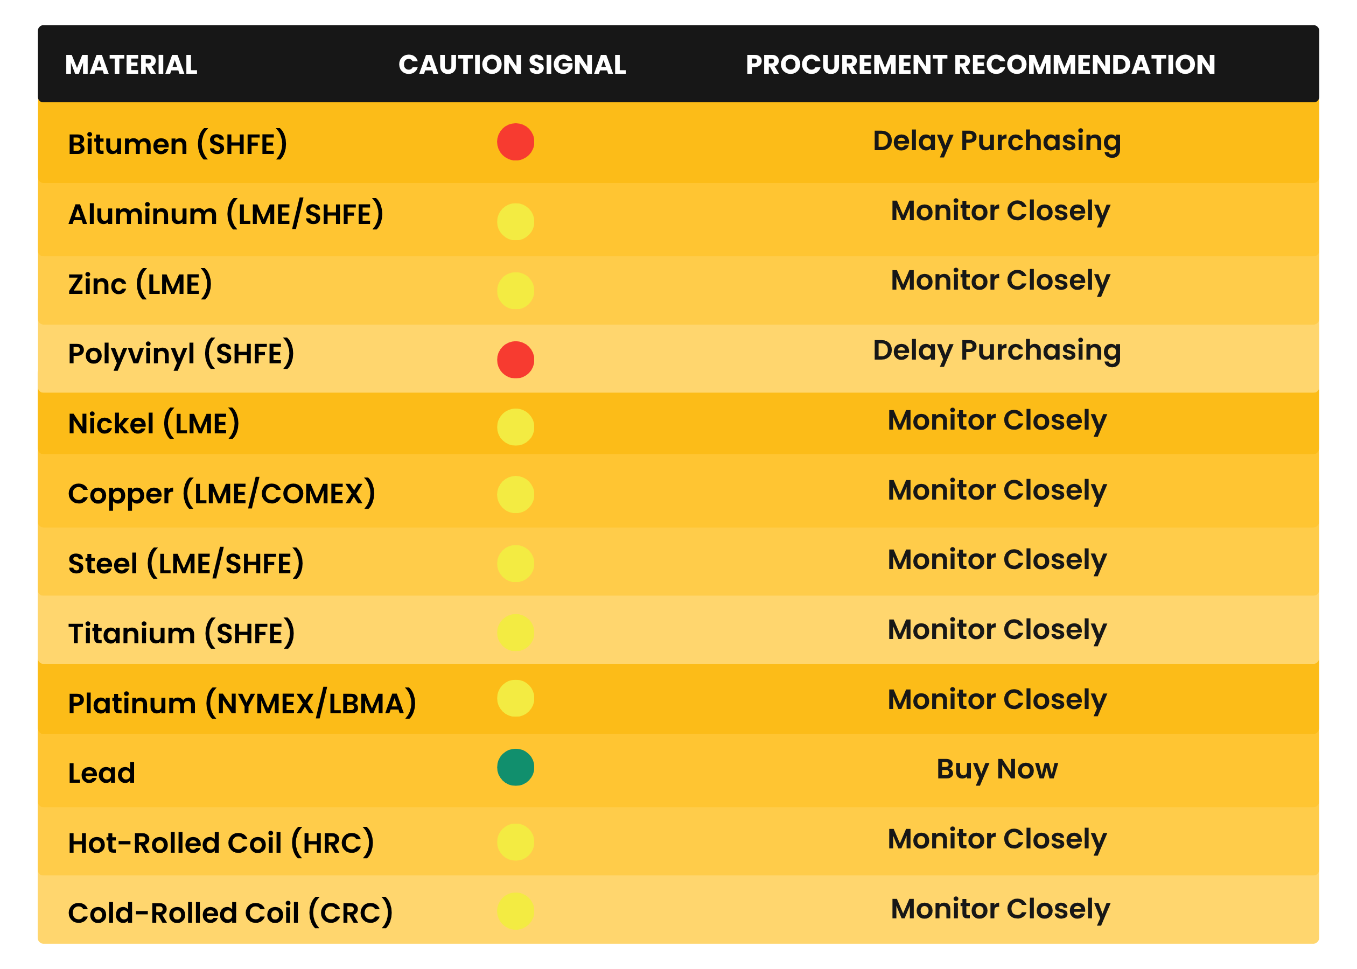Click the Hot-Rolled Coil (HRC) label
Viewport: 1357px width, 969px height.
tap(221, 842)
